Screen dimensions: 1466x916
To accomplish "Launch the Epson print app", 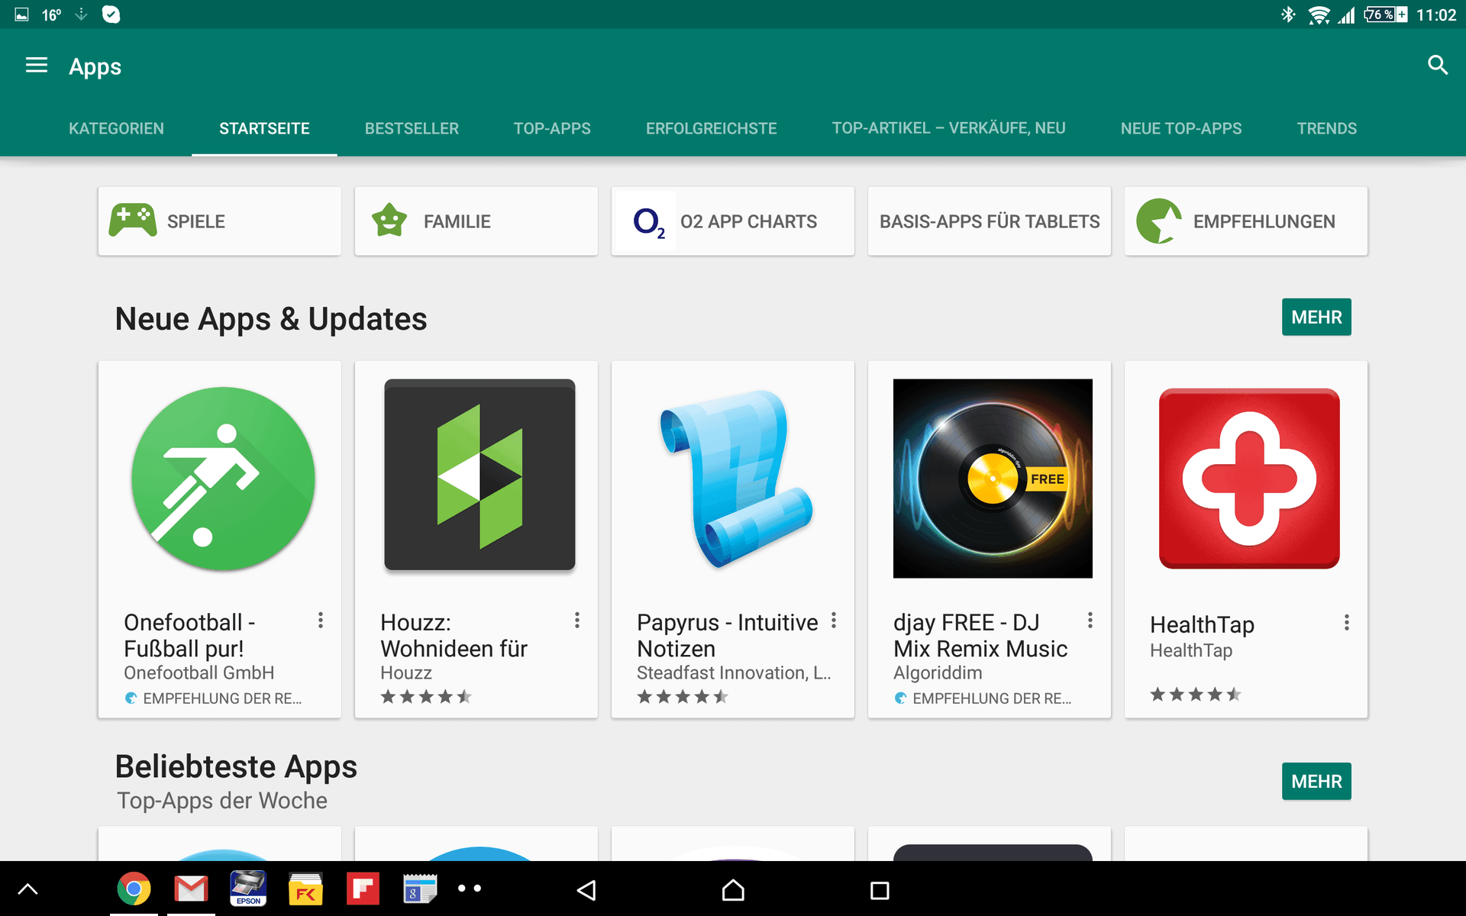I will [248, 889].
